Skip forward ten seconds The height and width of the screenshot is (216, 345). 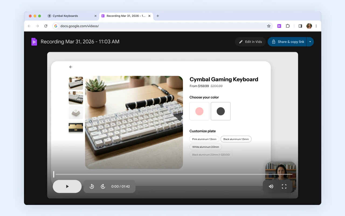(x=103, y=186)
